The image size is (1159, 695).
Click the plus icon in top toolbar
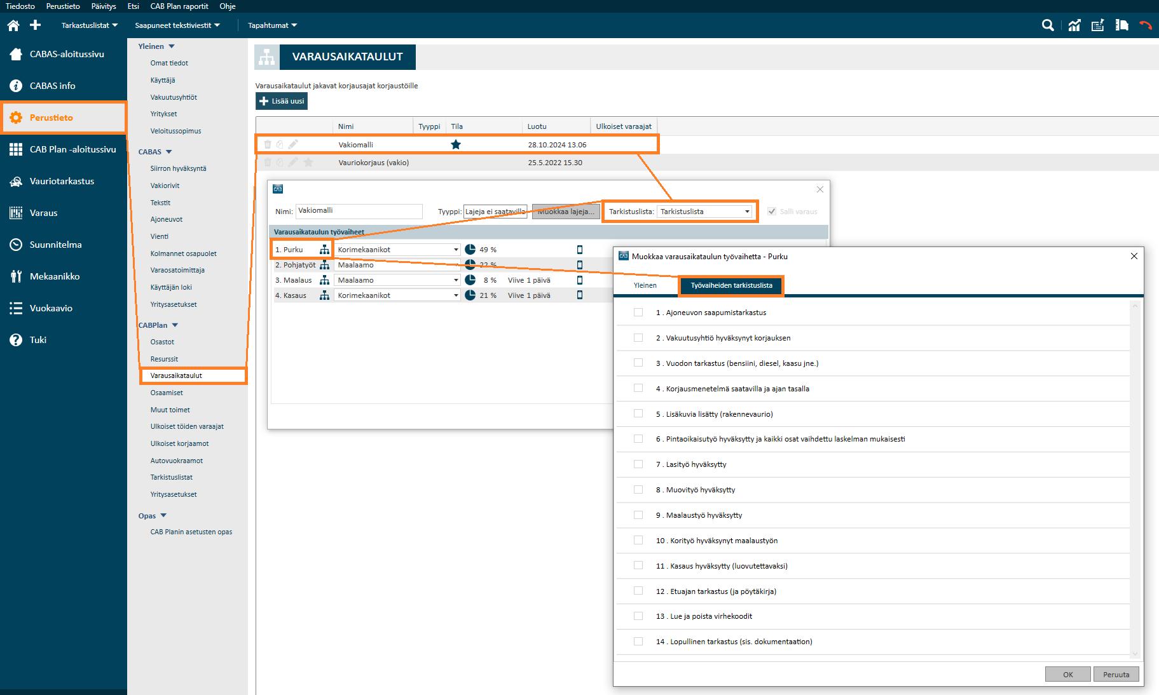pos(36,25)
